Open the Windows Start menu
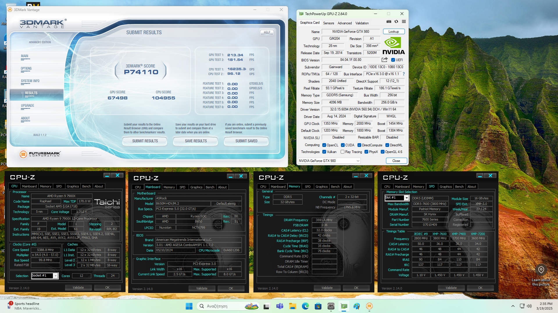This screenshot has height=313, width=558. (x=189, y=306)
